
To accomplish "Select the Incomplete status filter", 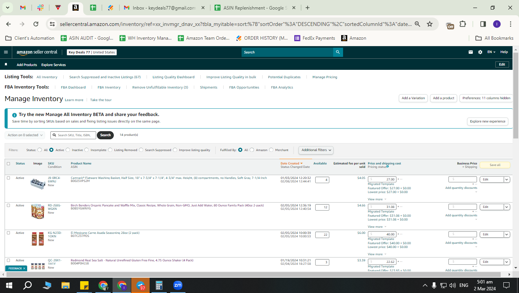I will [87, 150].
